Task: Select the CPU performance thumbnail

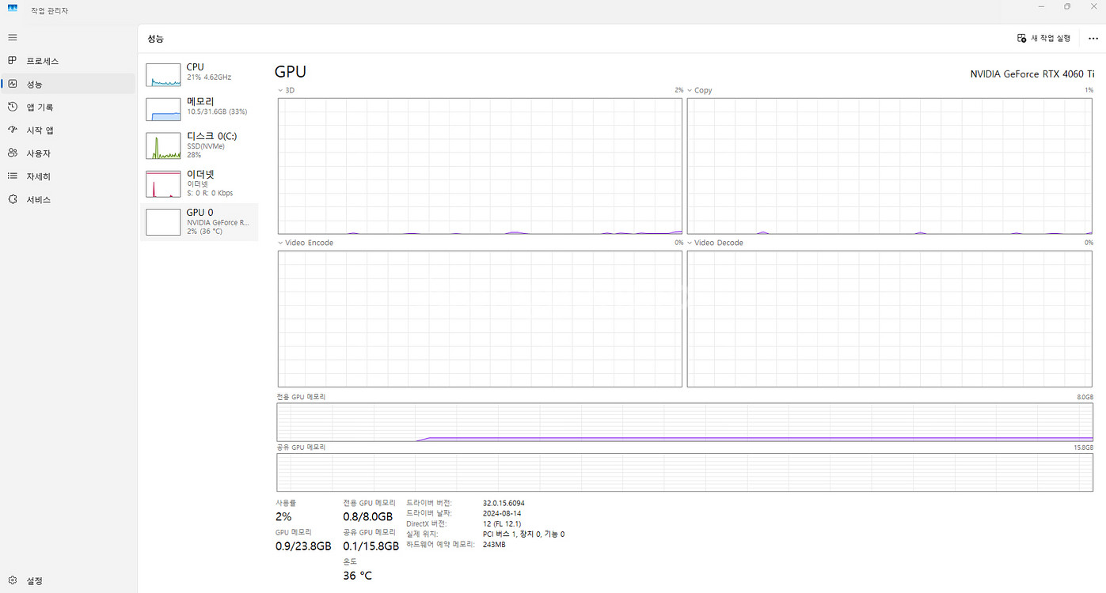Action: 163,74
